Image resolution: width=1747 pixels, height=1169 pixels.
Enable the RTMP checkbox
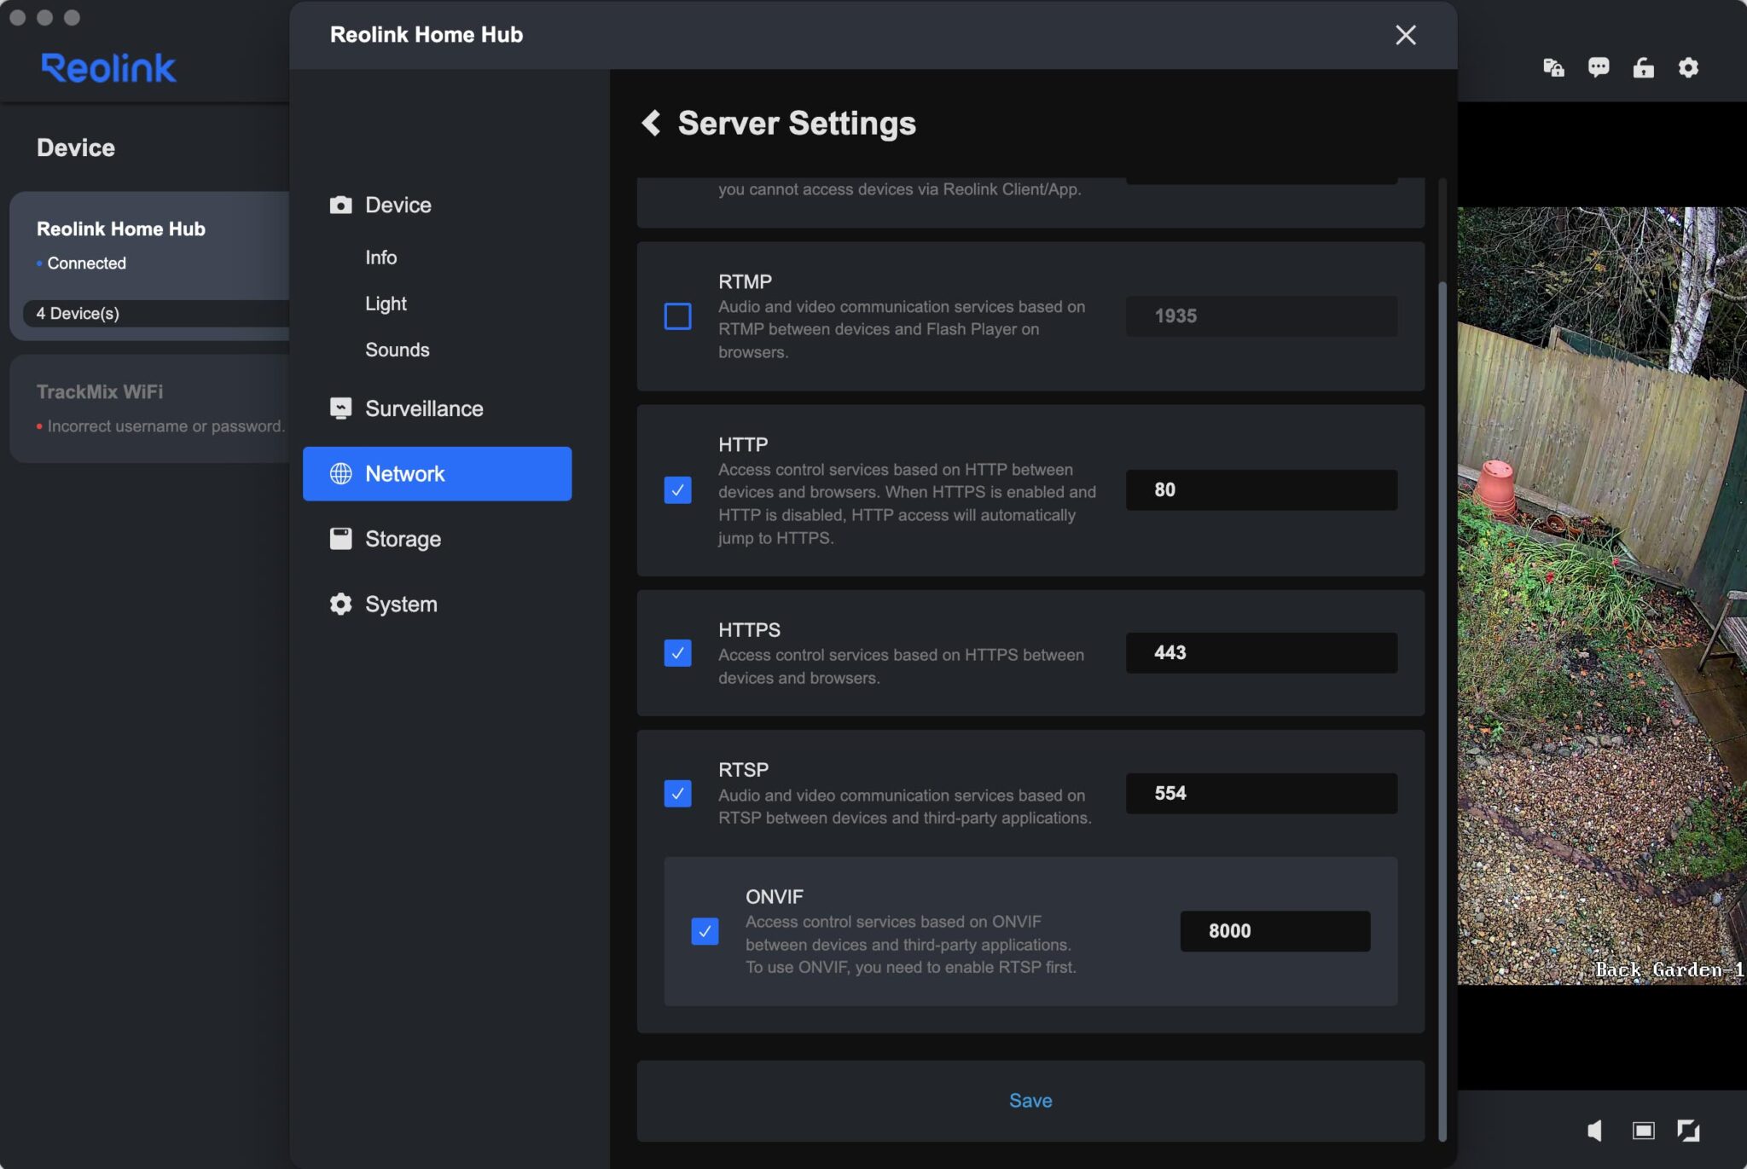tap(677, 316)
